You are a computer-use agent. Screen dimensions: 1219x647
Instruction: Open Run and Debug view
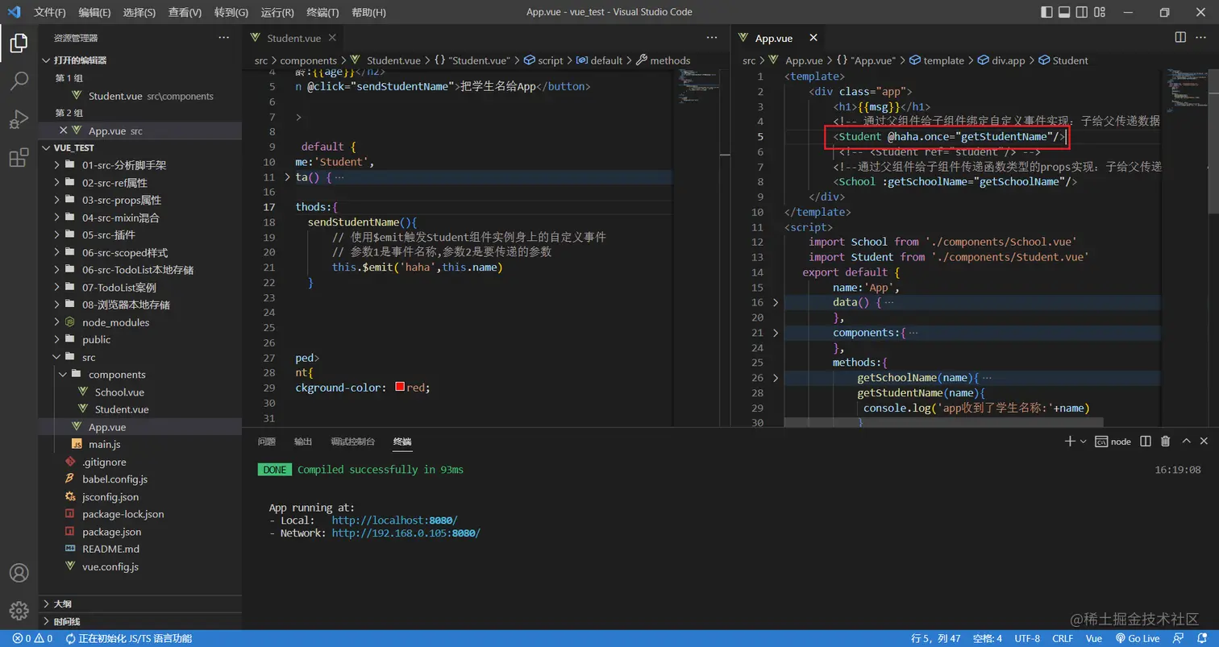[19, 119]
